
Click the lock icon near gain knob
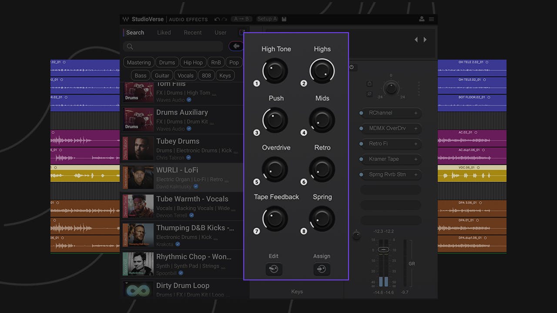click(x=369, y=83)
